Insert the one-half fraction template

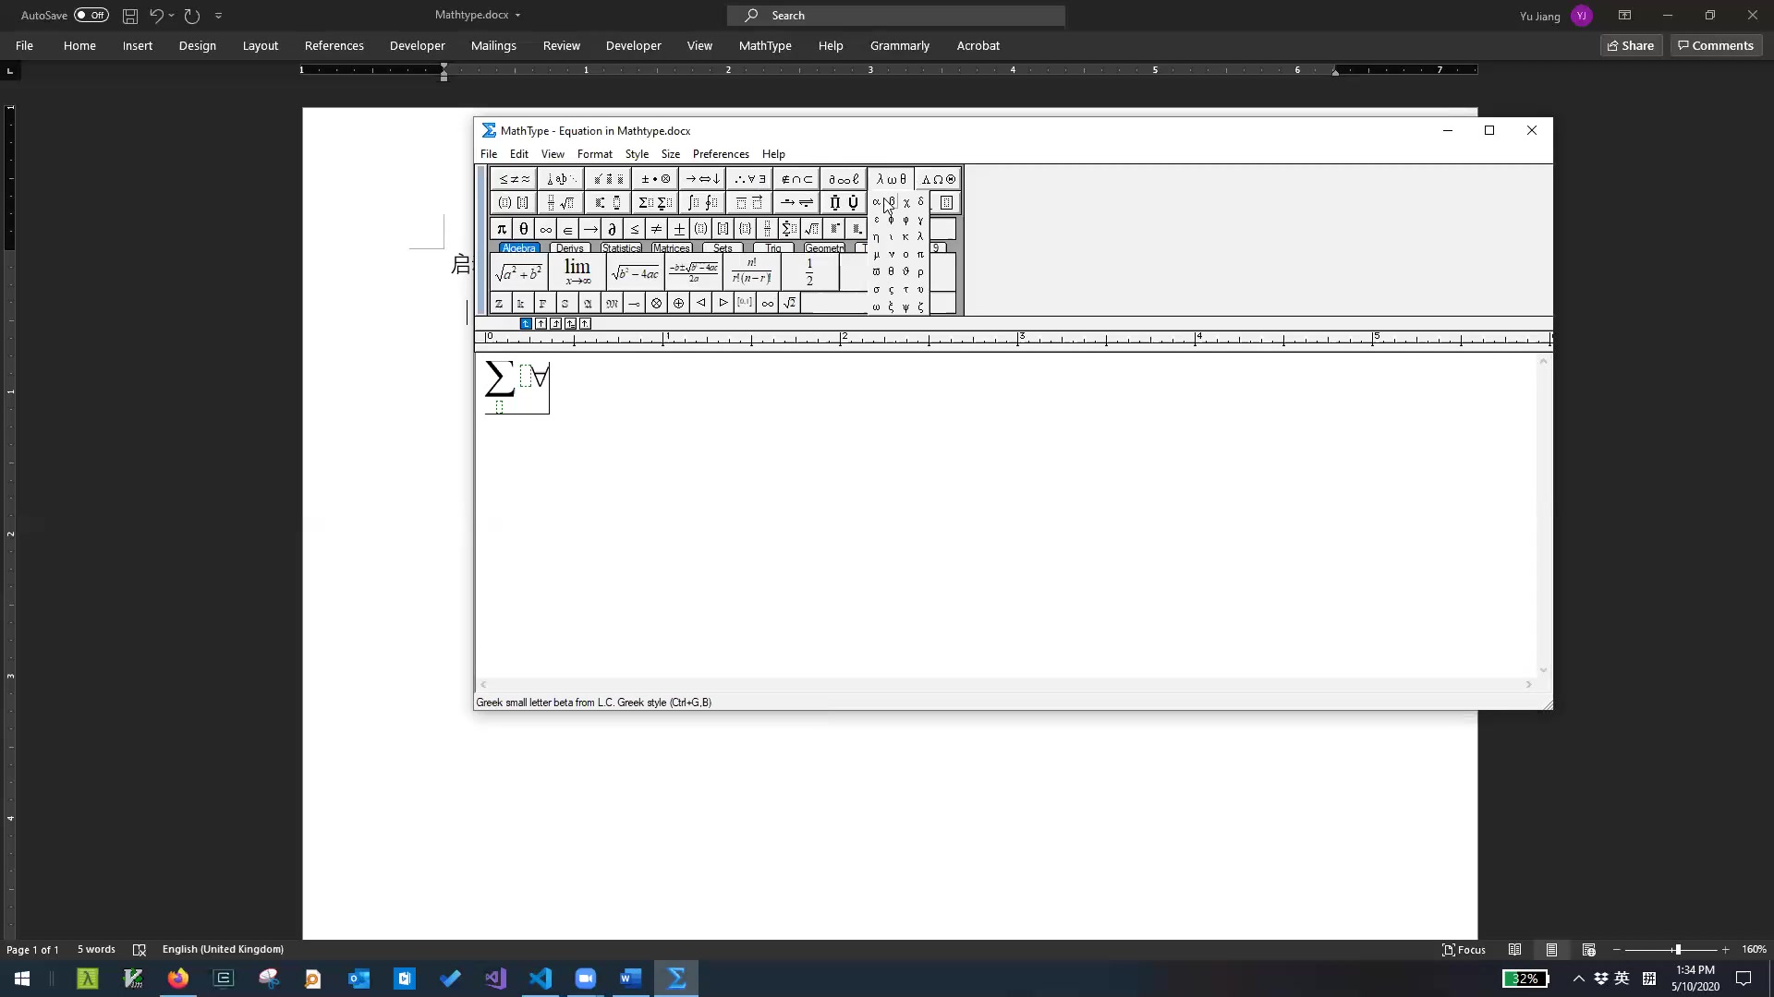809,272
